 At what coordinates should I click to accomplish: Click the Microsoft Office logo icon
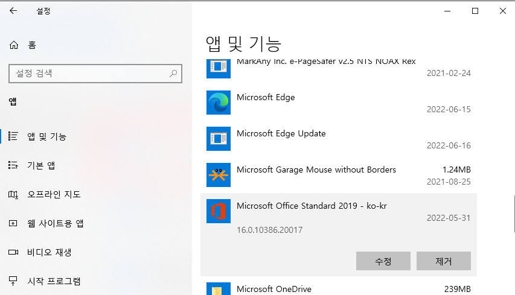point(219,211)
